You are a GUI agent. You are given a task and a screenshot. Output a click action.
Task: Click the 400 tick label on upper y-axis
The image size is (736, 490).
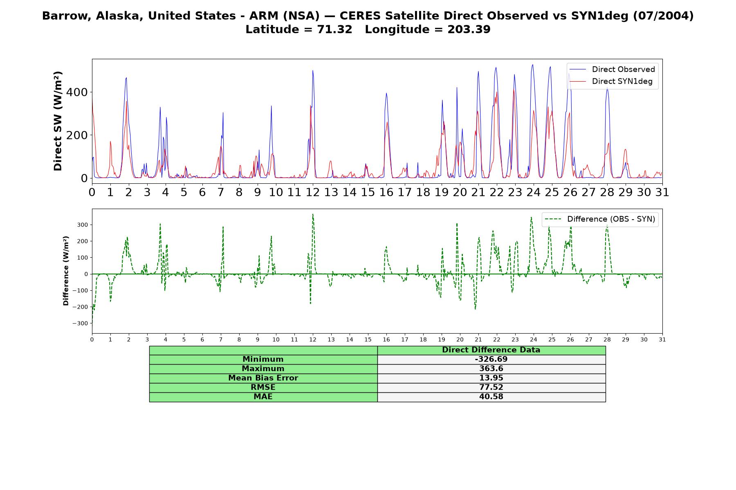pos(77,92)
